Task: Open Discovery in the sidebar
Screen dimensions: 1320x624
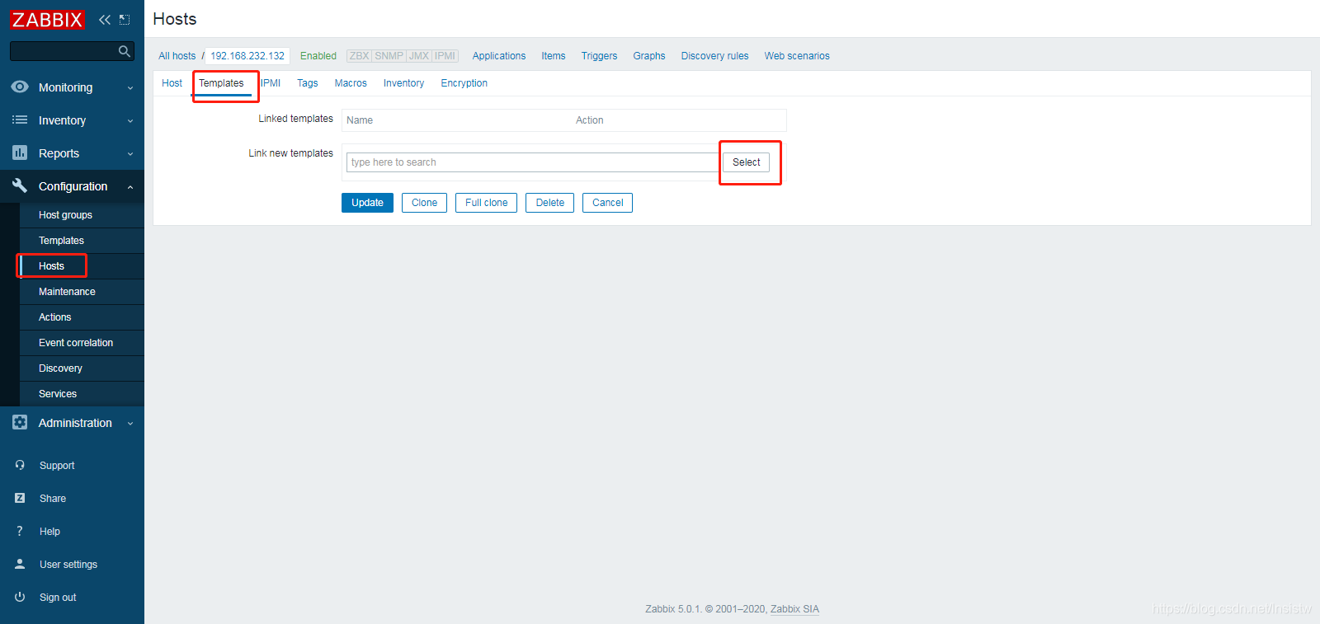Action: (x=60, y=368)
